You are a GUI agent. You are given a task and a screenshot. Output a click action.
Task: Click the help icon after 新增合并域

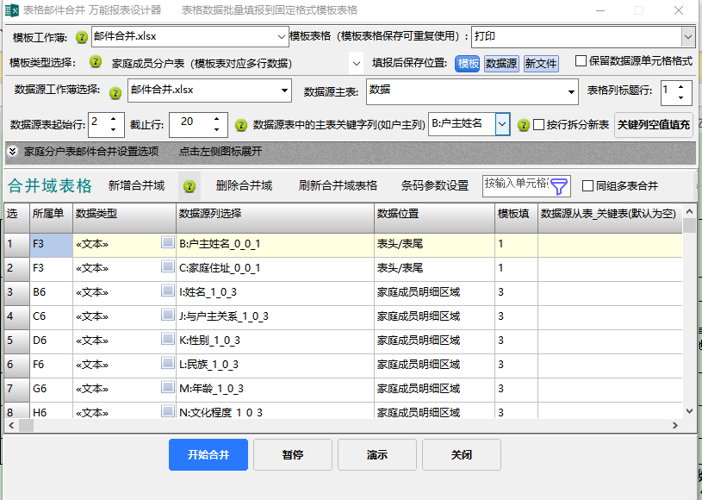(x=189, y=186)
